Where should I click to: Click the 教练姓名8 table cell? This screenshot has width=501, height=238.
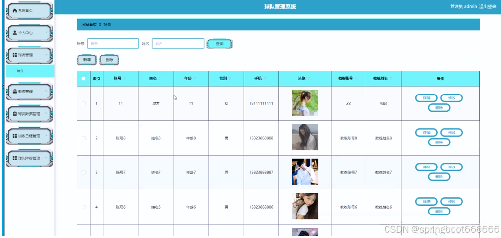(384, 138)
